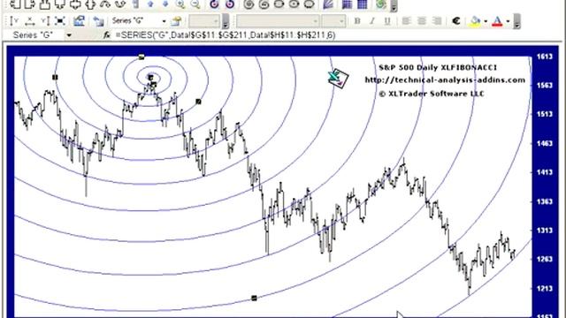This screenshot has height=318, width=566.
Task: Click the blue down arrow toolbar icon
Action: (x=165, y=4)
